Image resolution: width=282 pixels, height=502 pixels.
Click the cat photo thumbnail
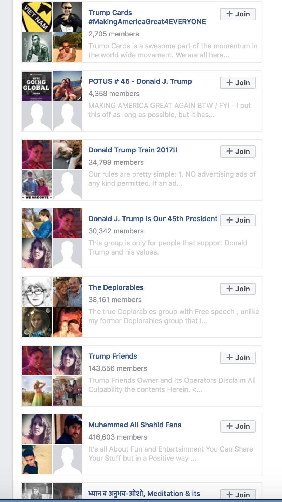67,154
